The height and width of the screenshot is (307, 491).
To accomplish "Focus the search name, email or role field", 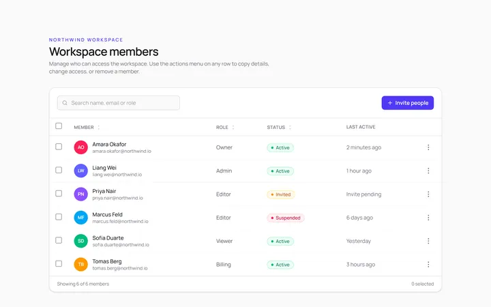I will point(119,103).
